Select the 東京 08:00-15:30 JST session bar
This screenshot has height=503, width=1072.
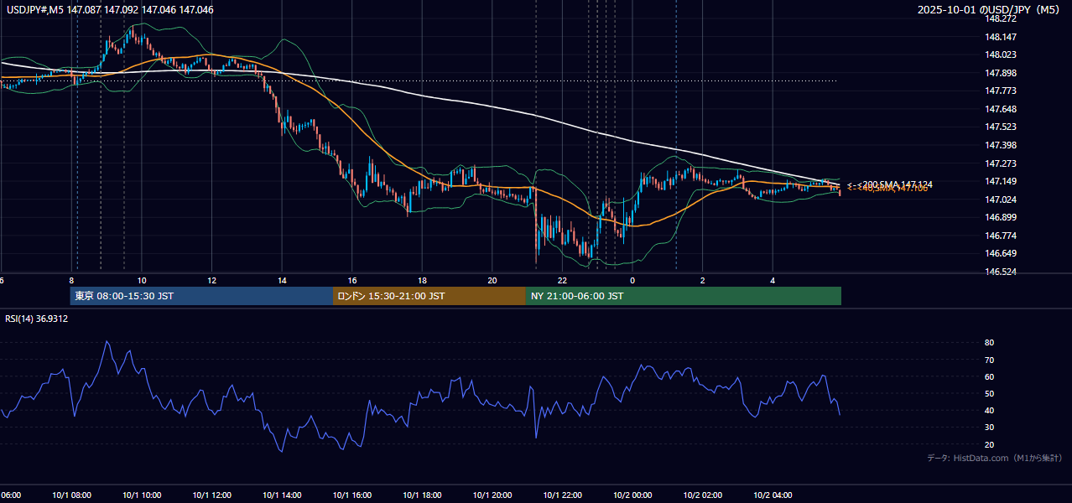201,296
